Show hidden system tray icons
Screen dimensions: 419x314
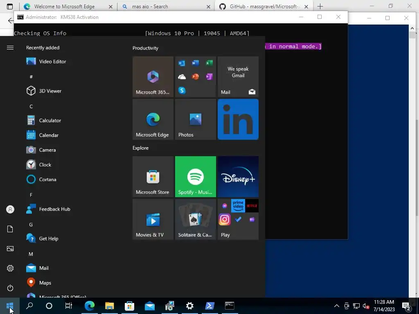(x=337, y=306)
